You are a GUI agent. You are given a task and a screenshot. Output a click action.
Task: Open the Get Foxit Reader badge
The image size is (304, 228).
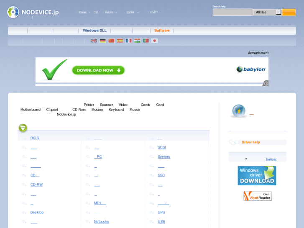tap(258, 196)
